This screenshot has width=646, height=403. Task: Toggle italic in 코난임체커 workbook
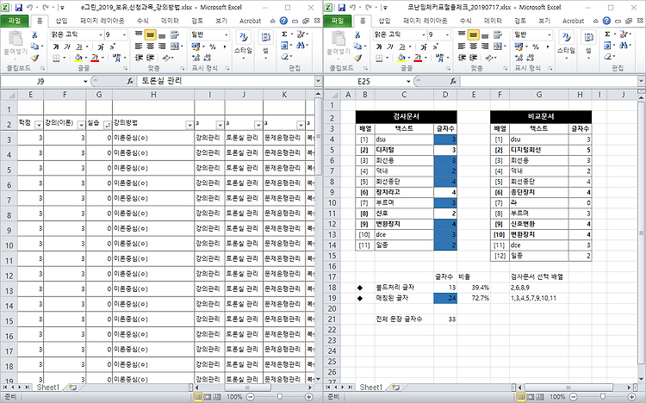point(390,47)
